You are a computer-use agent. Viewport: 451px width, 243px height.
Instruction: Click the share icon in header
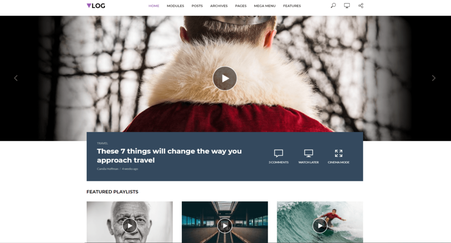[361, 5]
